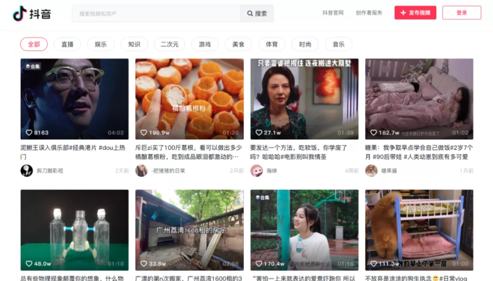Click the heart icon showing 111.3w likes
Image resolution: width=493 pixels, height=281 pixels.
tap(373, 264)
